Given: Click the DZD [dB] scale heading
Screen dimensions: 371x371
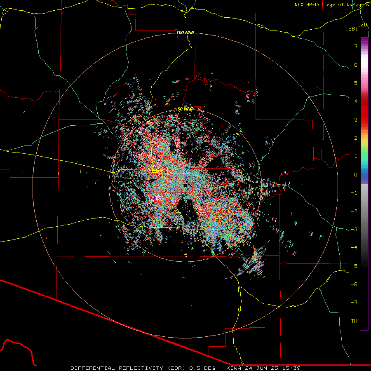Looking at the screenshot, I should click(357, 26).
